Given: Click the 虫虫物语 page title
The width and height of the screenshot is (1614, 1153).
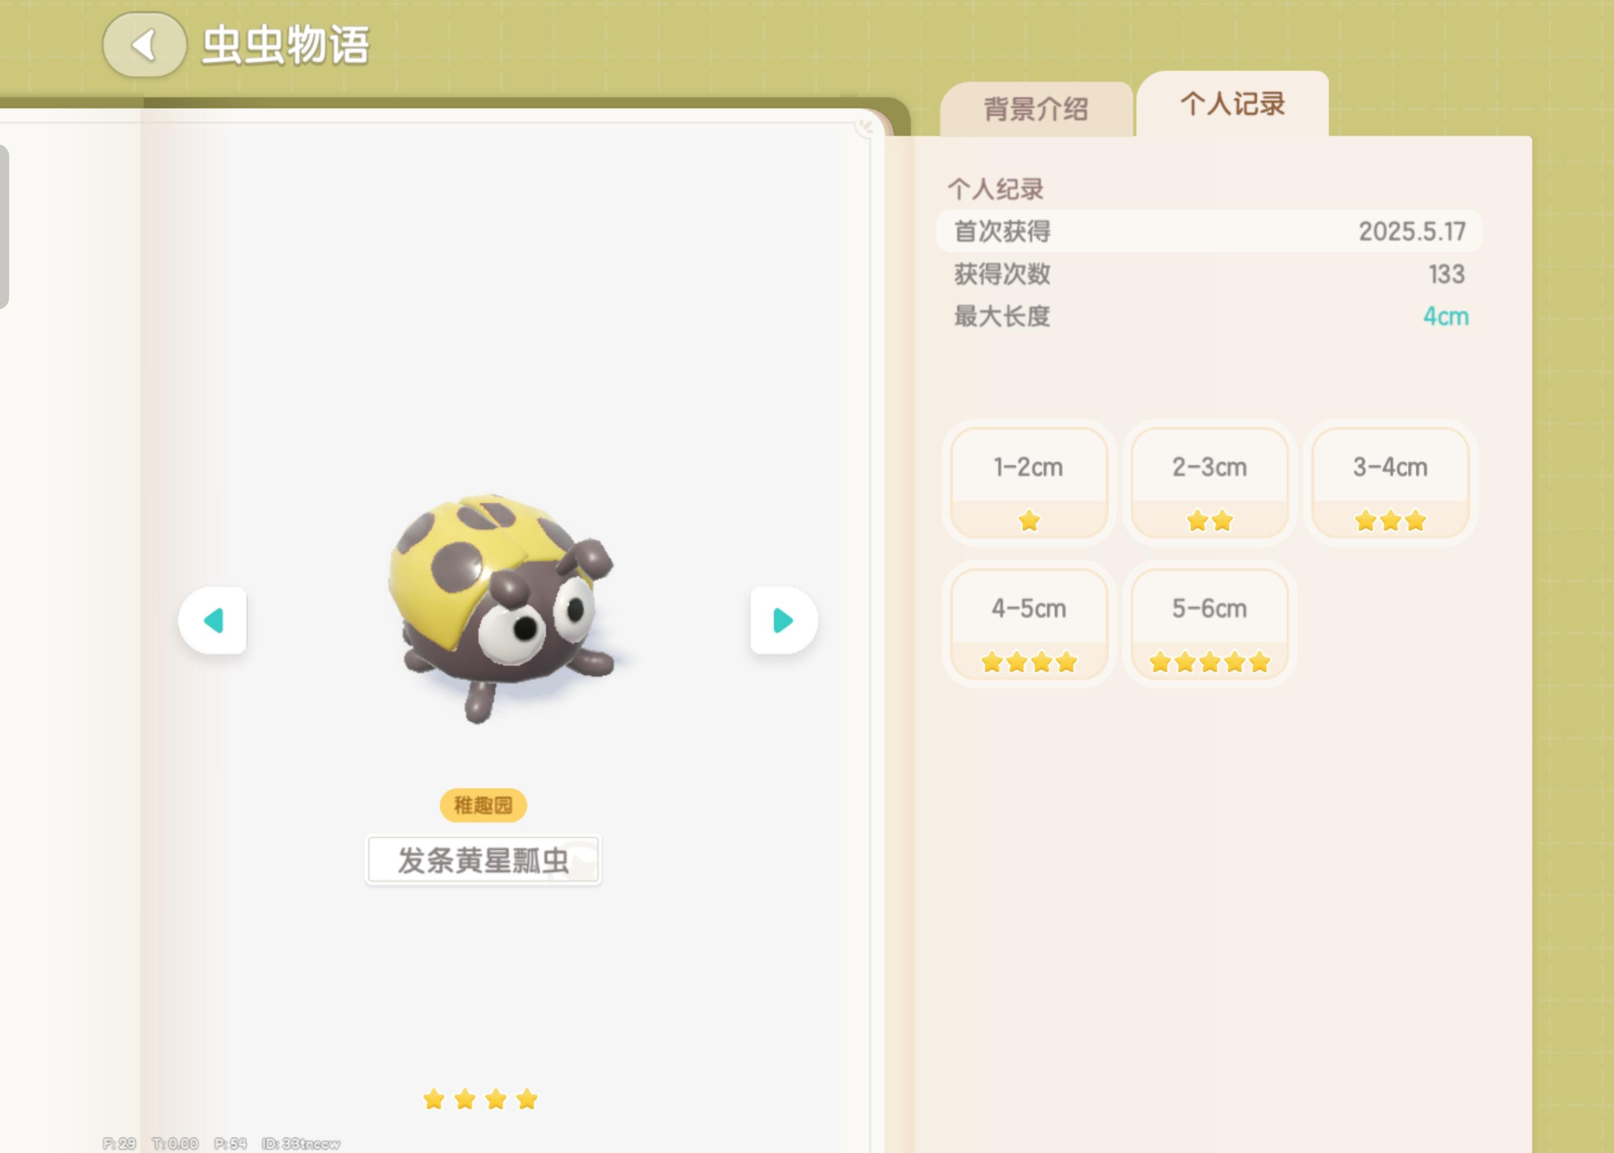Looking at the screenshot, I should click(285, 46).
